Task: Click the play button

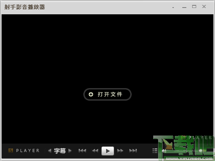Action: coord(107,151)
